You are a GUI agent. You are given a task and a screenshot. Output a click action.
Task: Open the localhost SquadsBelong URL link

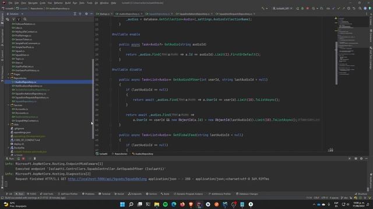pos(107,179)
